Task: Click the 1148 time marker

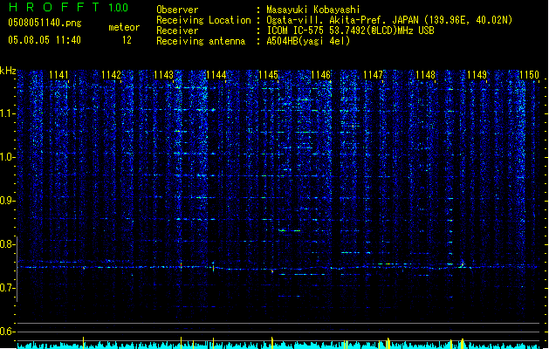Action: tap(425, 75)
